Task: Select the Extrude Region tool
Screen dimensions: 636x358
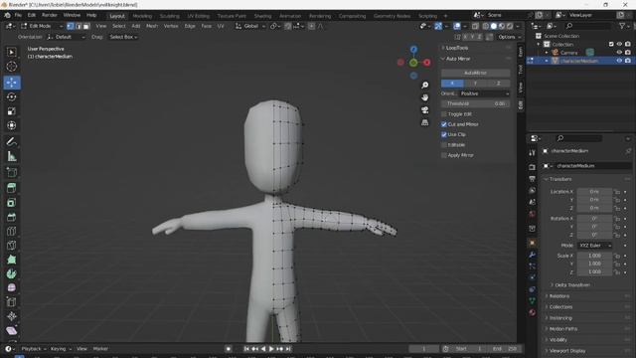Action: pyautogui.click(x=11, y=188)
